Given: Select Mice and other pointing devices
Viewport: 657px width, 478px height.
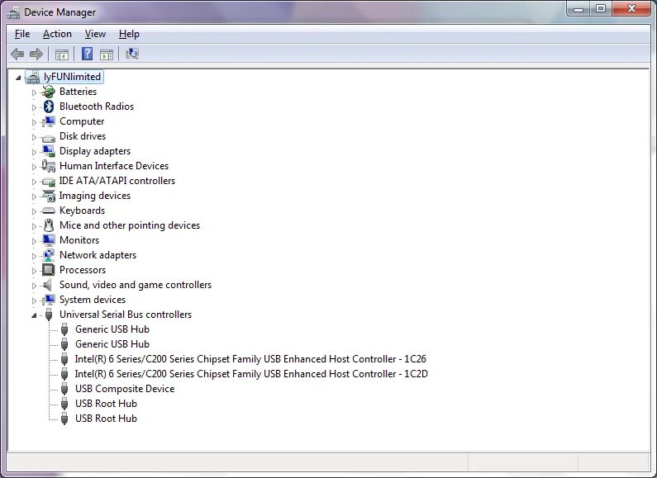Looking at the screenshot, I should [x=130, y=225].
